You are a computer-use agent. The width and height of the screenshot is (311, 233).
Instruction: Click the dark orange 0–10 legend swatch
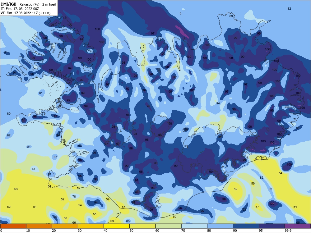(x=13, y=226)
